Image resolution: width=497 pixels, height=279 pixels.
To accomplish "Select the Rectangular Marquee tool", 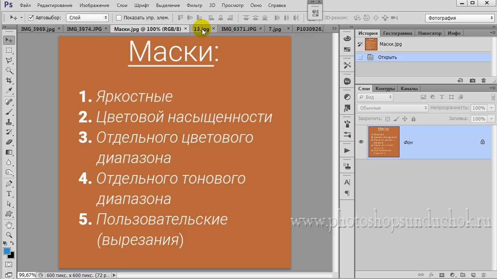I will pos(9,50).
